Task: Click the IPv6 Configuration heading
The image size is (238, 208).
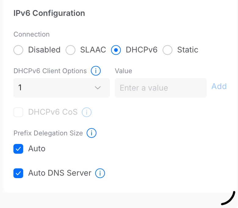Action: (49, 13)
